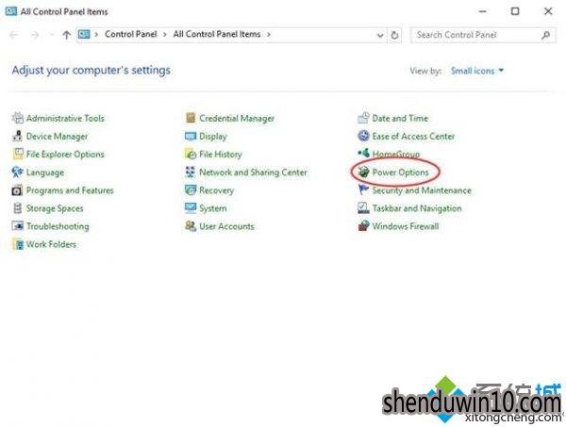Click the System computer icon
Viewport: 566px width, 427px height.
pyautogui.click(x=191, y=208)
